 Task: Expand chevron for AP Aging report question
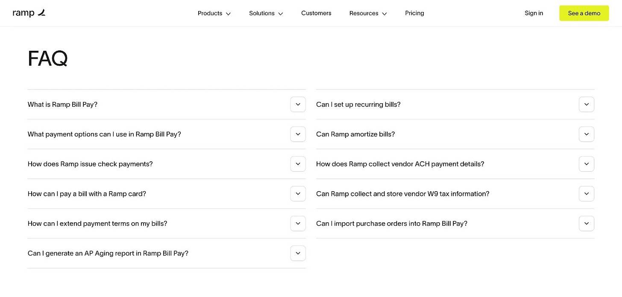(x=298, y=253)
